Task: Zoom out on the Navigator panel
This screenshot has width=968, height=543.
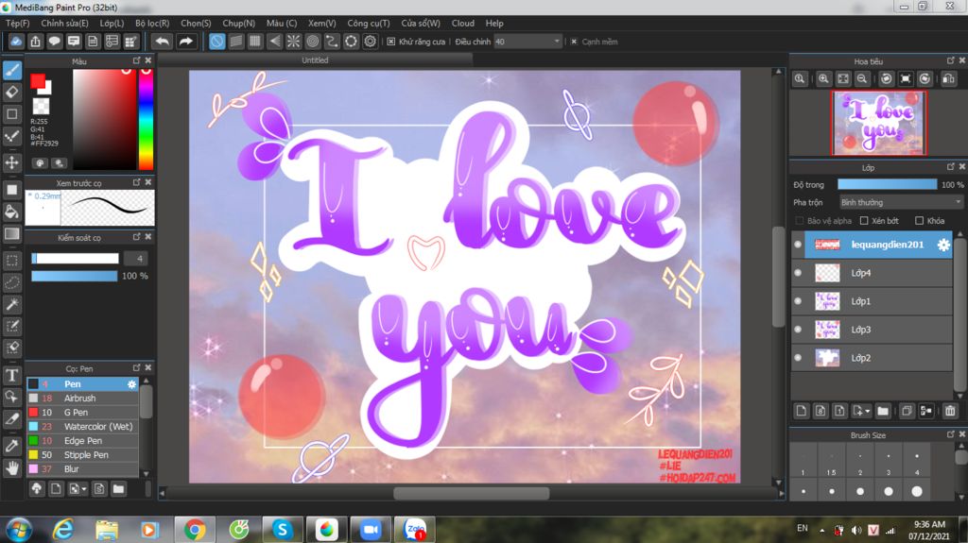Action: [x=862, y=79]
